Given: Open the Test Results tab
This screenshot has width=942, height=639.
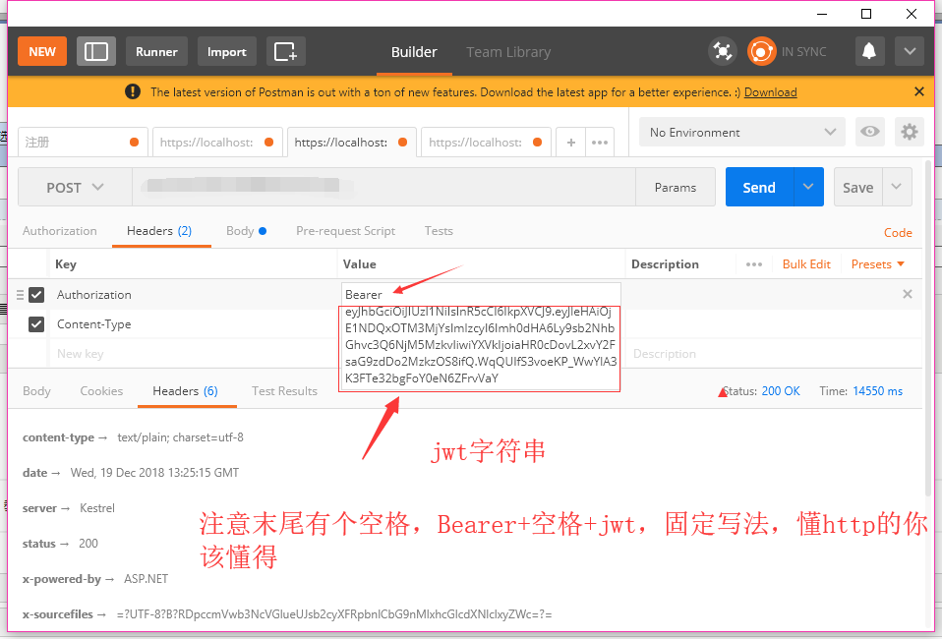Looking at the screenshot, I should tap(285, 391).
